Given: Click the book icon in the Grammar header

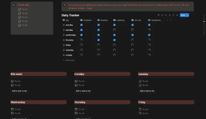Looking at the screenshot, I should (x=81, y=20).
